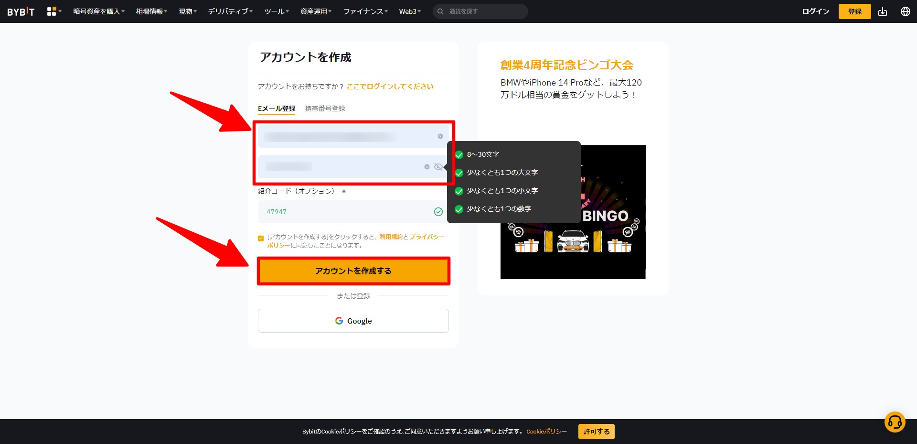Screen dimensions: 917x444
Task: Click 創業4周年記念ビンゴ大会 heading
Action: pyautogui.click(x=566, y=65)
